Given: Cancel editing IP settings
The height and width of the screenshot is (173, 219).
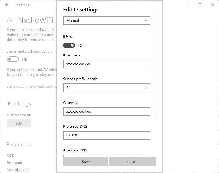Looking at the screenshot, I should 132,162.
